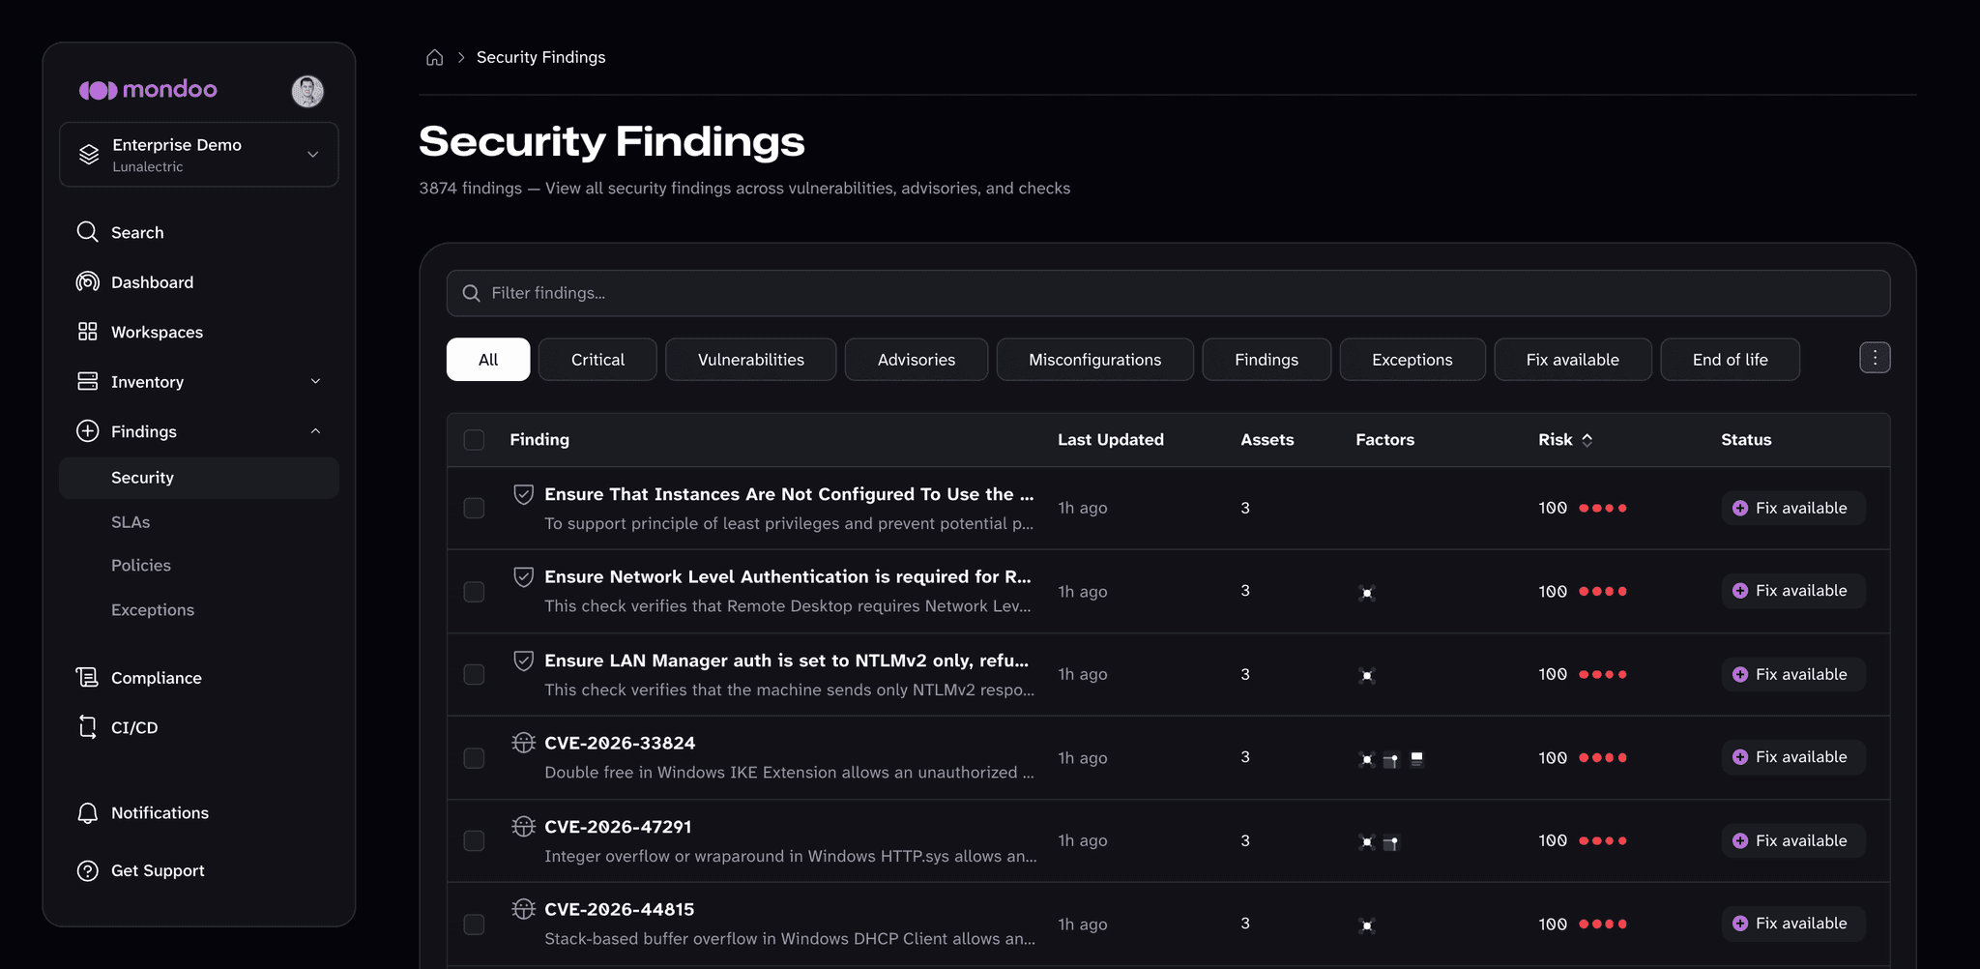Click the home breadcrumb icon
The width and height of the screenshot is (1980, 969).
pyautogui.click(x=435, y=57)
